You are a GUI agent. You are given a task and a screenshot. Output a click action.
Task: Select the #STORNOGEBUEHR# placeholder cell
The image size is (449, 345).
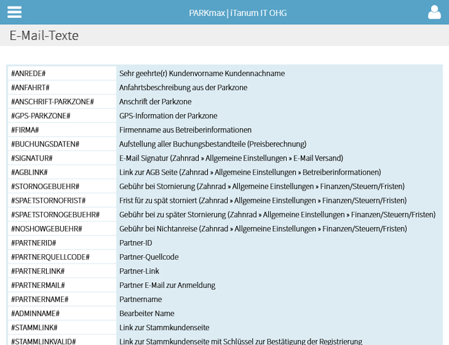(62, 186)
